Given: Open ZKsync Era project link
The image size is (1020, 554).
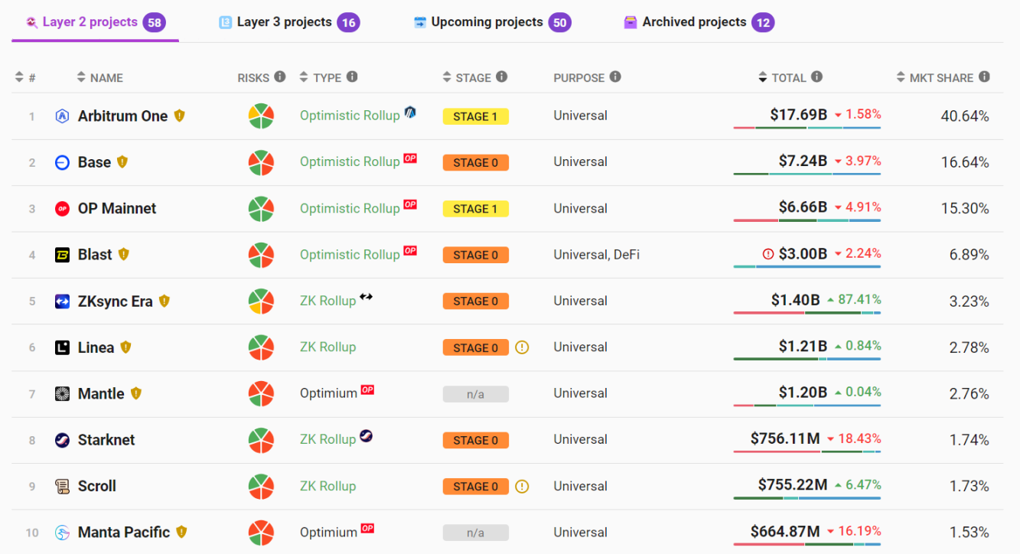Looking at the screenshot, I should point(116,301).
